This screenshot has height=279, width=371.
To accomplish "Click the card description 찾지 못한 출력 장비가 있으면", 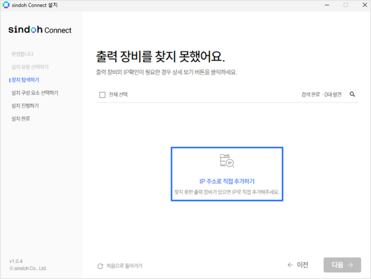I will (x=227, y=192).
